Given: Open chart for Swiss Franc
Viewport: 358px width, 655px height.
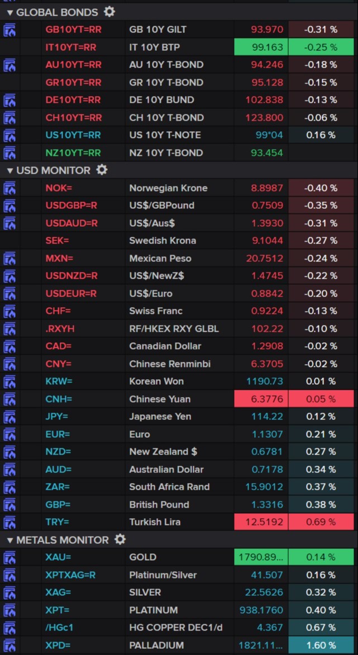Looking at the screenshot, I should [x=8, y=311].
